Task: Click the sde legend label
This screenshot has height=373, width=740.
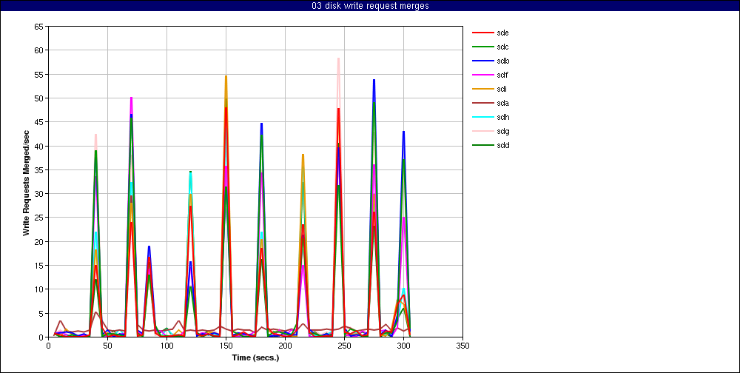Action: pos(502,33)
